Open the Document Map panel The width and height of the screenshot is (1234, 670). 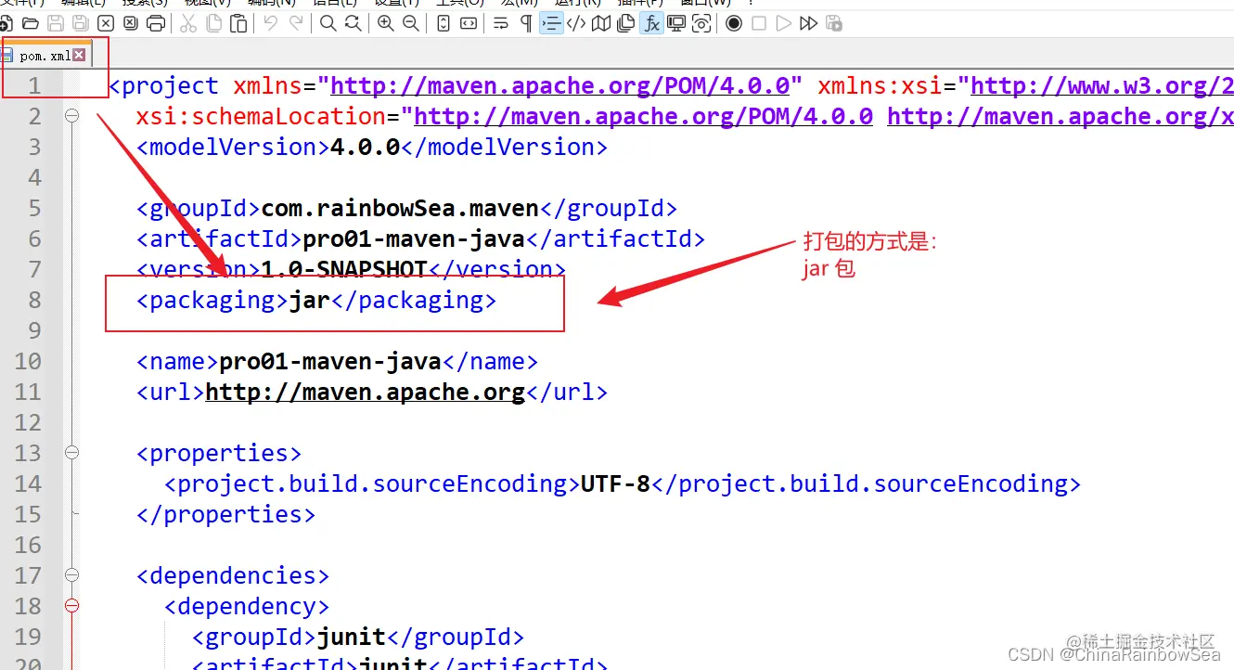pyautogui.click(x=601, y=23)
